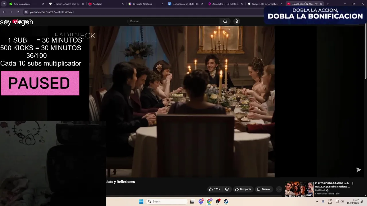The width and height of the screenshot is (367, 206).
Task: Dislike the video with thumbs-down
Action: [227, 189]
